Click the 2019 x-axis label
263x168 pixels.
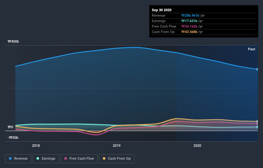(117, 146)
